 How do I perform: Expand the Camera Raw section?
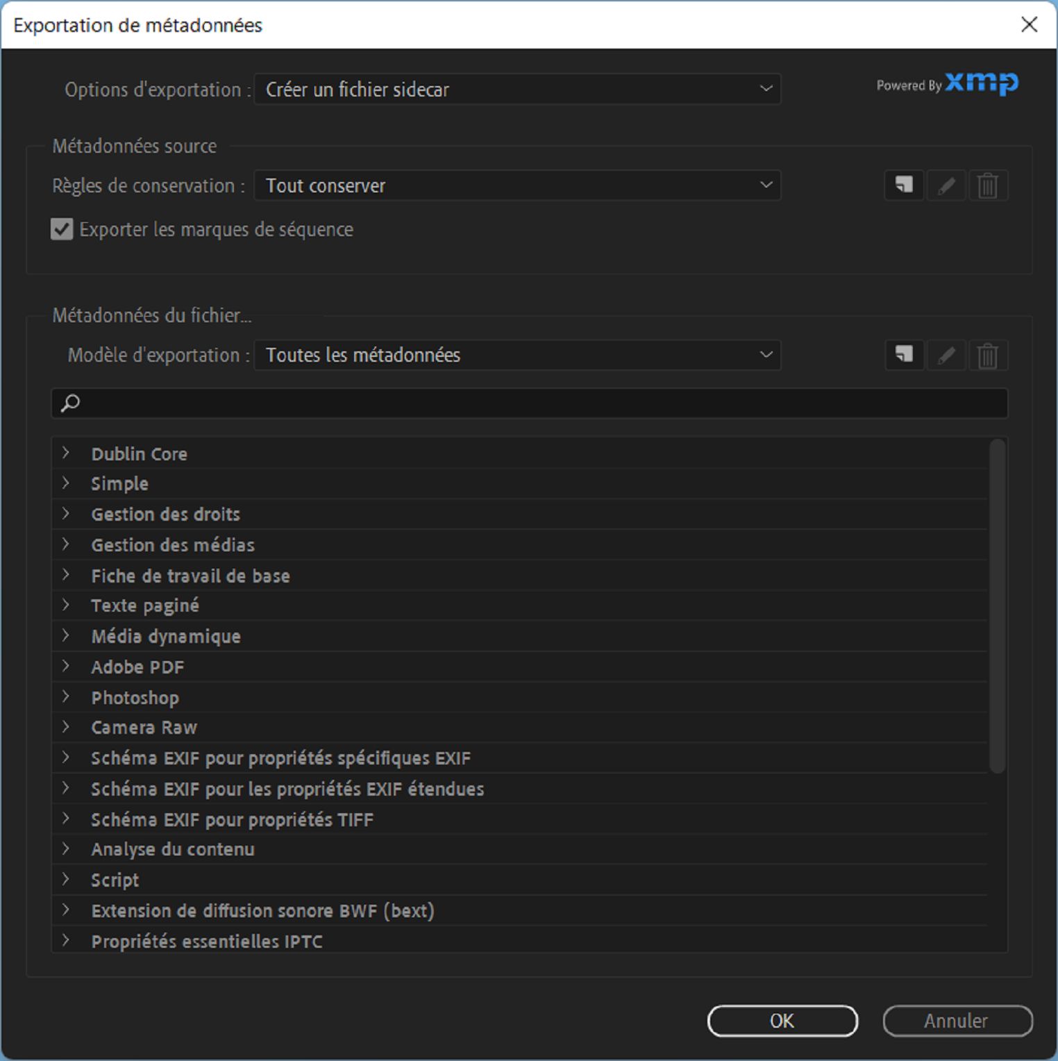(67, 727)
